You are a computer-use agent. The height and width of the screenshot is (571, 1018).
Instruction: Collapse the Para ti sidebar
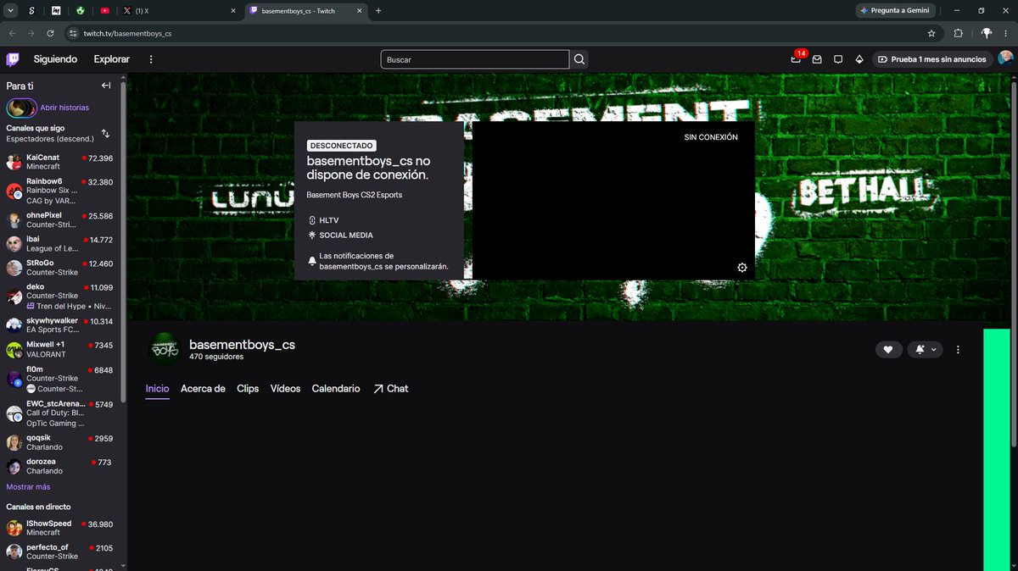(x=106, y=86)
